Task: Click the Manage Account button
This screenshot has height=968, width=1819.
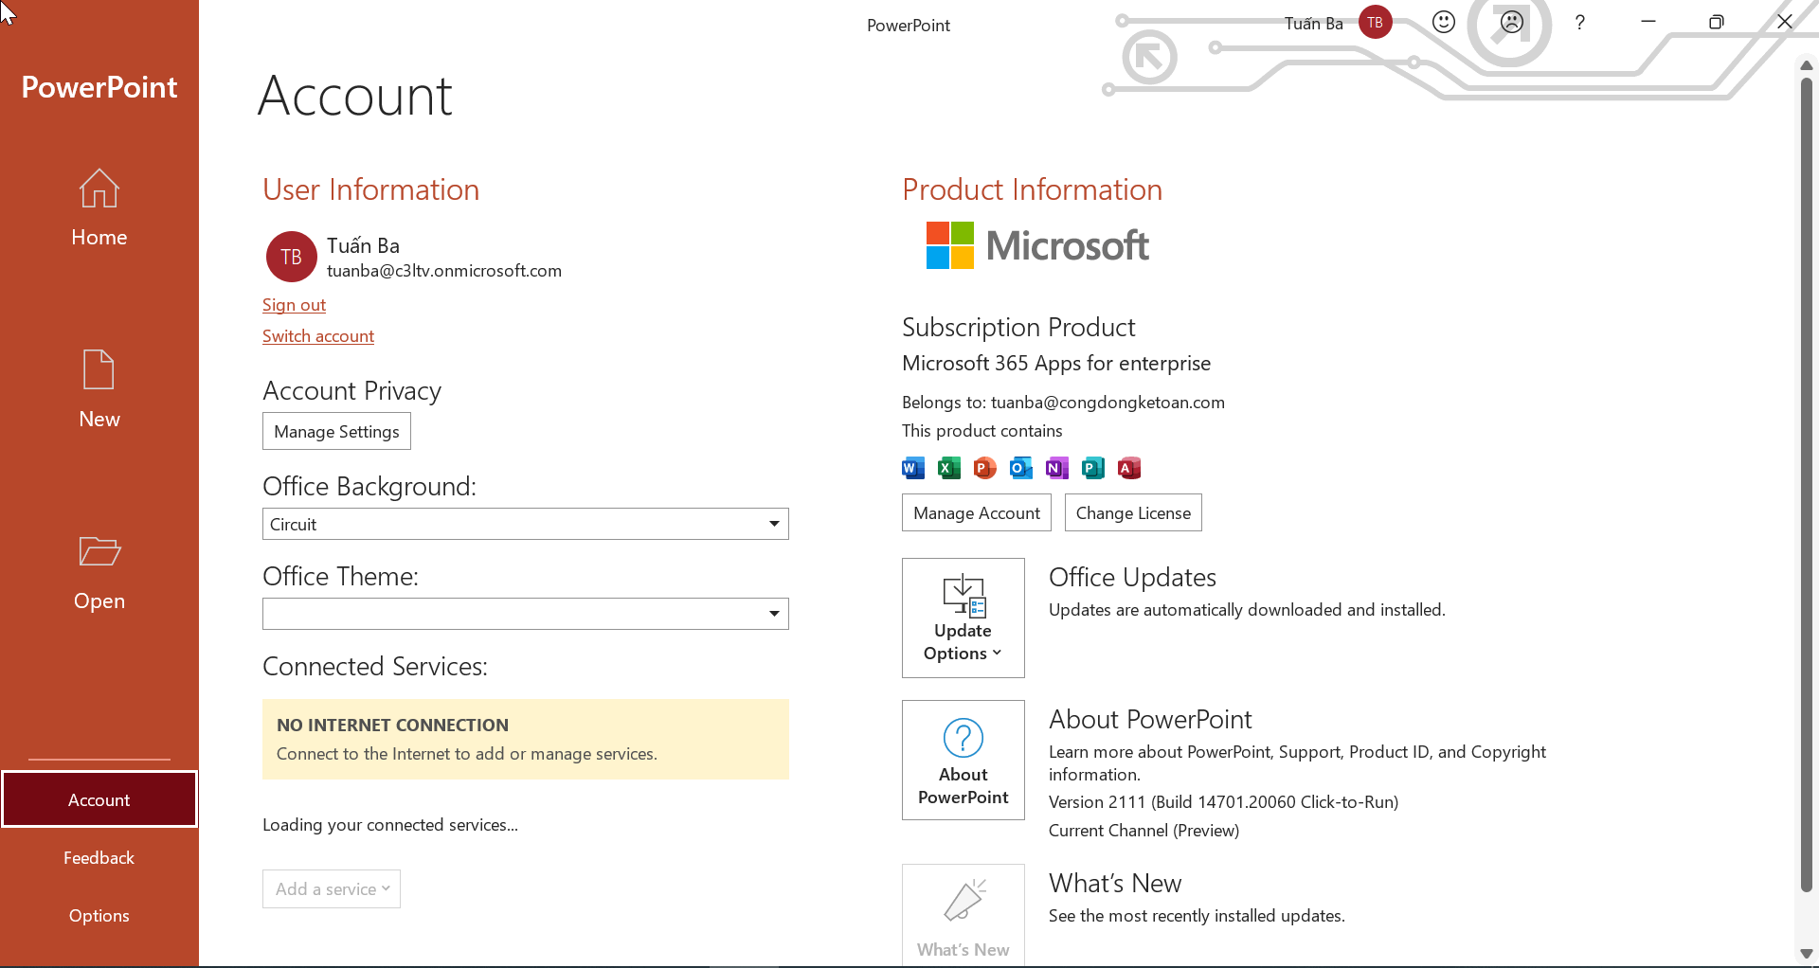Action: [x=976, y=512]
